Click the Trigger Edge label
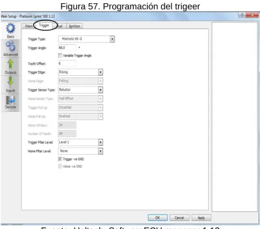260x229 pixels. pos(37,73)
